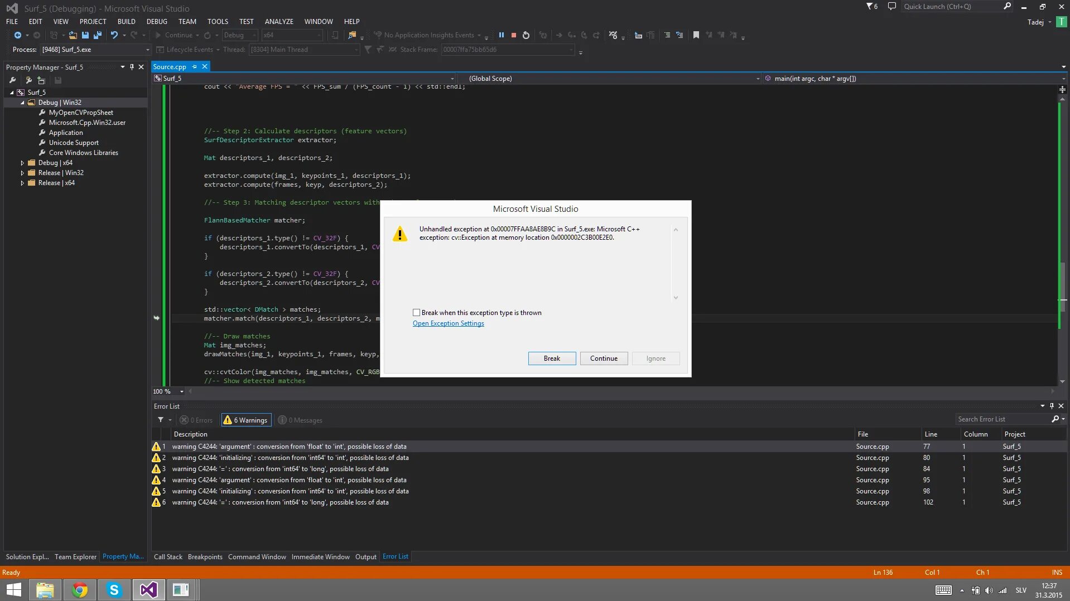Toggle pin on Source.cpp tab
The width and height of the screenshot is (1070, 601).
[x=195, y=67]
